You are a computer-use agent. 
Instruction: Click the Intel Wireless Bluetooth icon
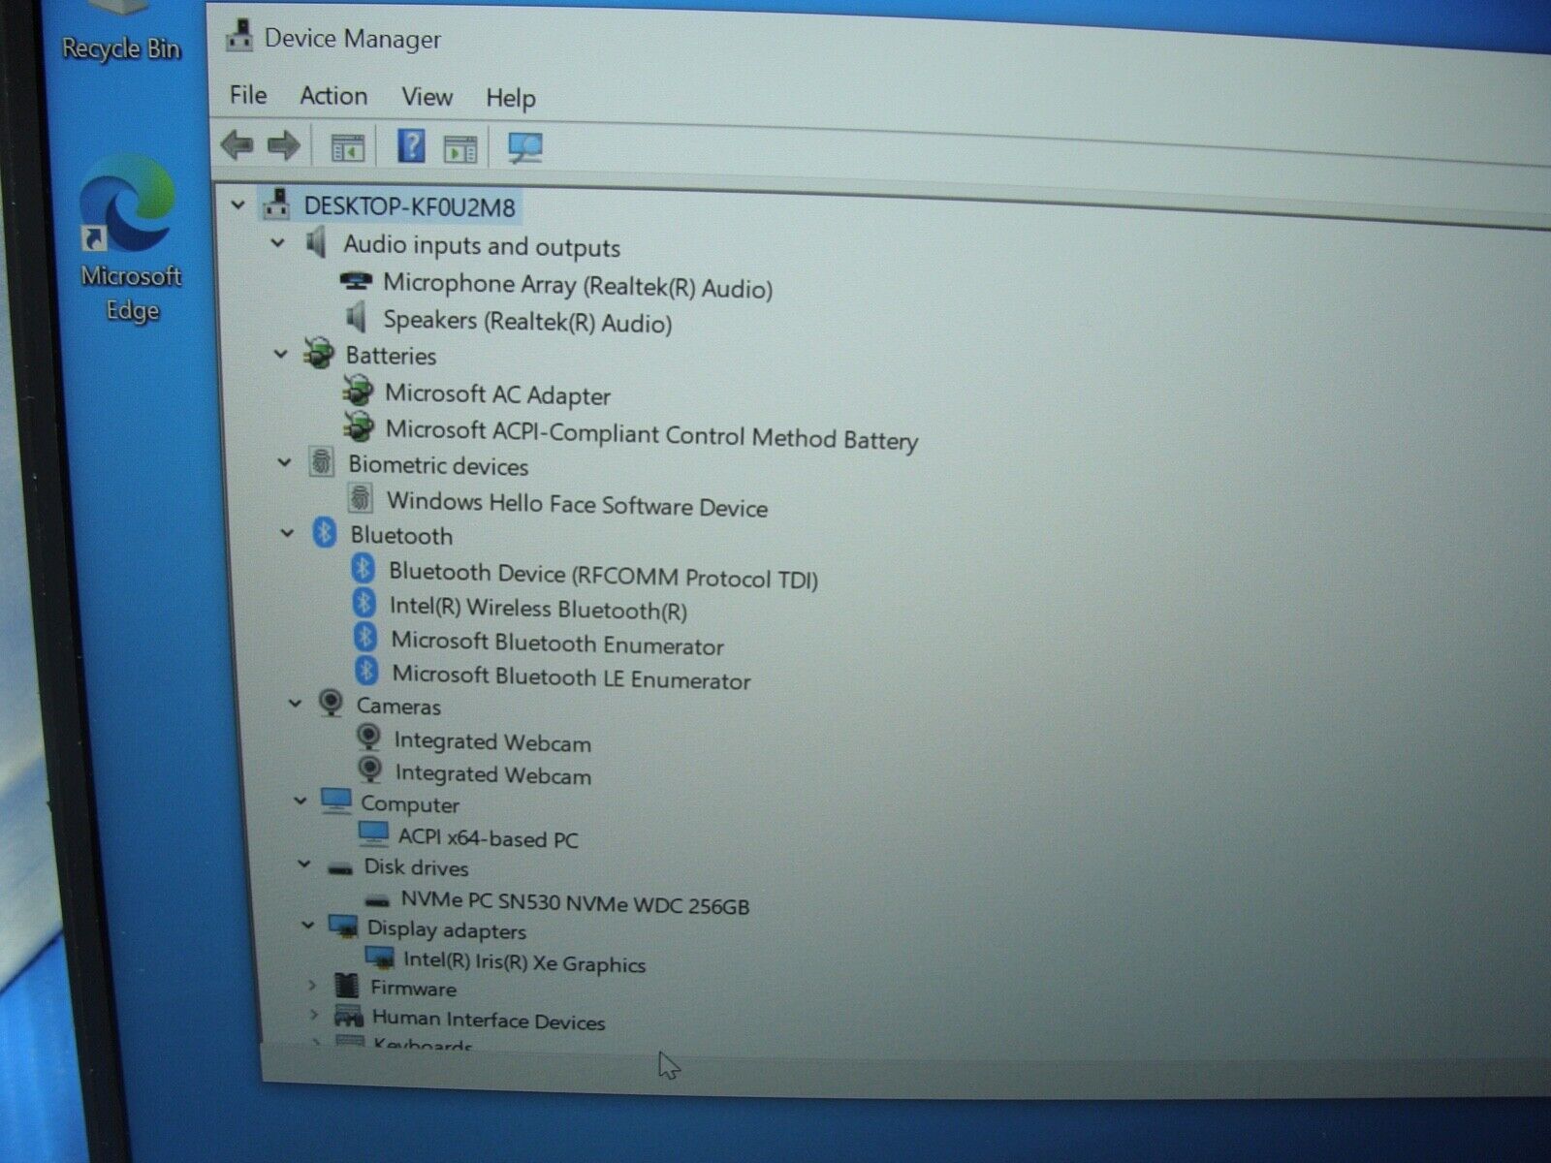point(364,604)
